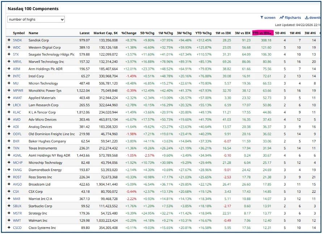The image size is (323, 234).
Task: Open the MSTR symbol link
Action: (17, 213)
